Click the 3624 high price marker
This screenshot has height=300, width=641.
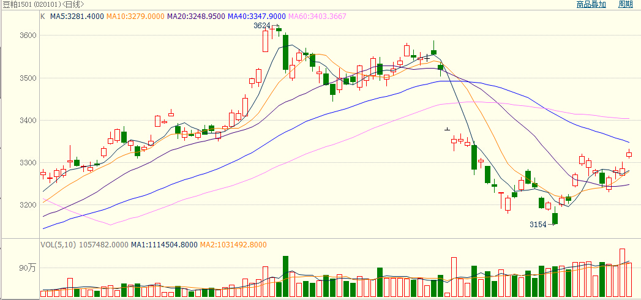261,26
